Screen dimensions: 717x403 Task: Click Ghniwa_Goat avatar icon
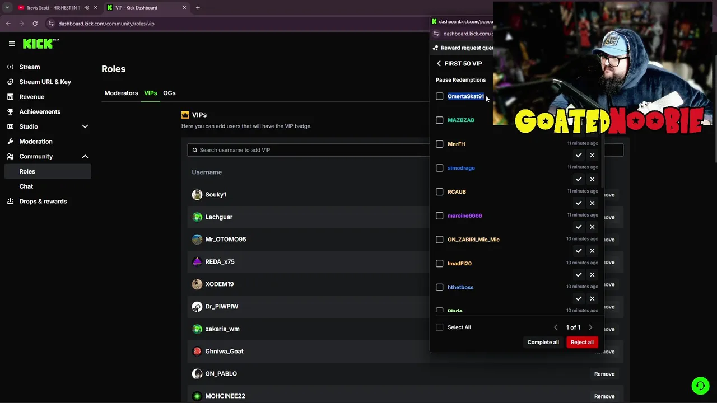[x=197, y=352]
